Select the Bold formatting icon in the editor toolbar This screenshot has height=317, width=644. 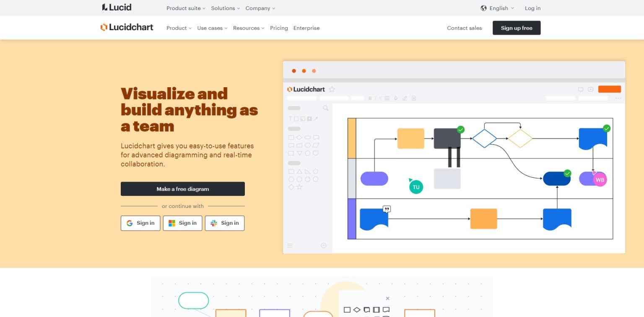370,98
